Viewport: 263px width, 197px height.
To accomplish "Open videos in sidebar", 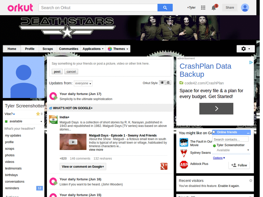I will (10, 162).
